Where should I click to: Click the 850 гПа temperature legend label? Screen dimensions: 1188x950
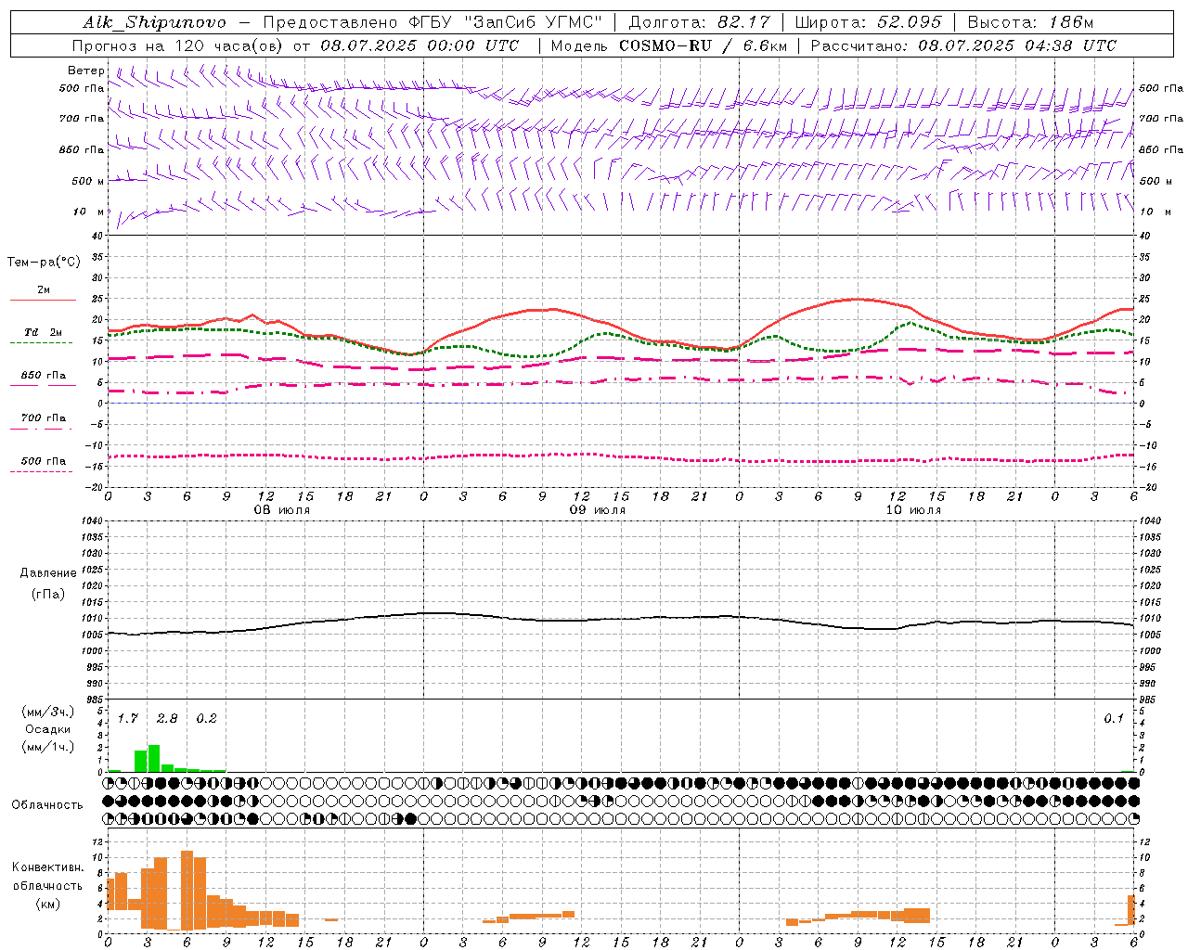pos(44,376)
